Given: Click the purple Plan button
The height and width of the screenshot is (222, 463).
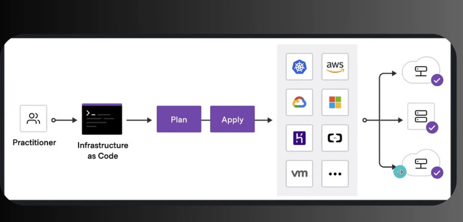Looking at the screenshot, I should coord(179,119).
